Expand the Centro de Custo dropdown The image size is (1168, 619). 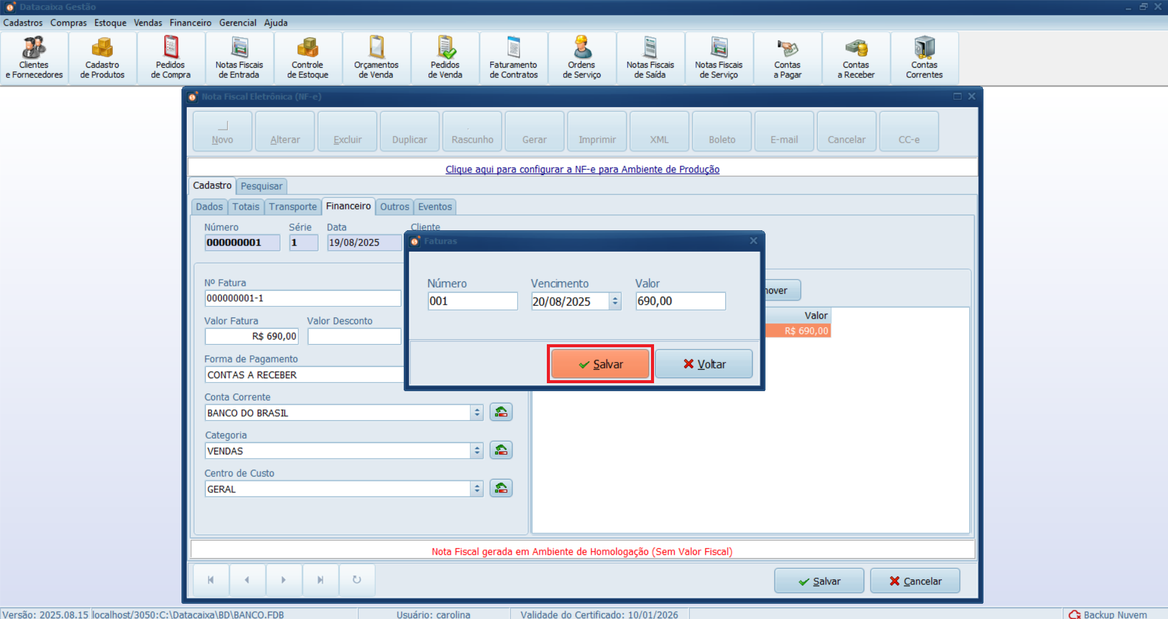click(477, 489)
